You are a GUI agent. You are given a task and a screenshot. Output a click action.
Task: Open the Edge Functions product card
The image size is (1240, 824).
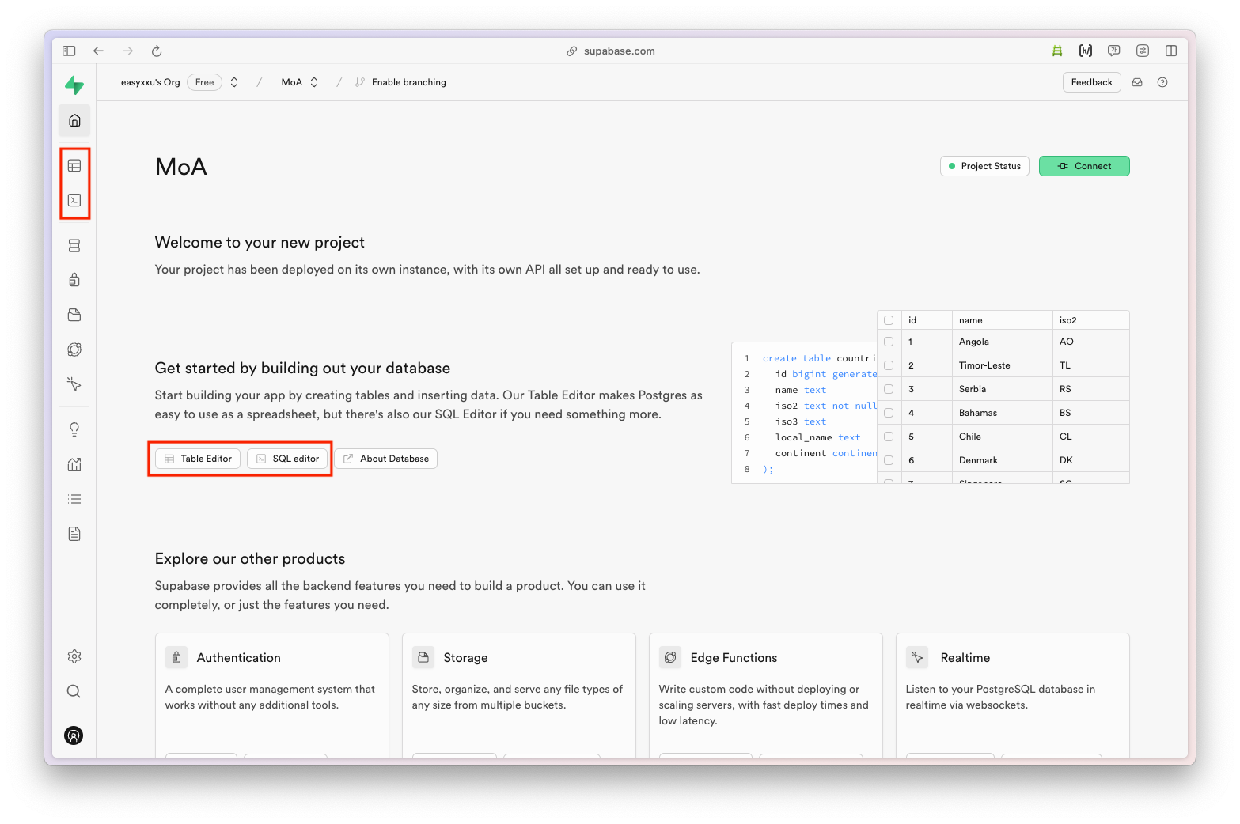coord(766,694)
